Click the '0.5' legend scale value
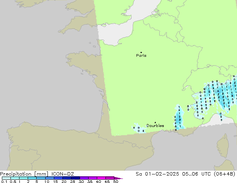237x183 pixels. [13, 182]
